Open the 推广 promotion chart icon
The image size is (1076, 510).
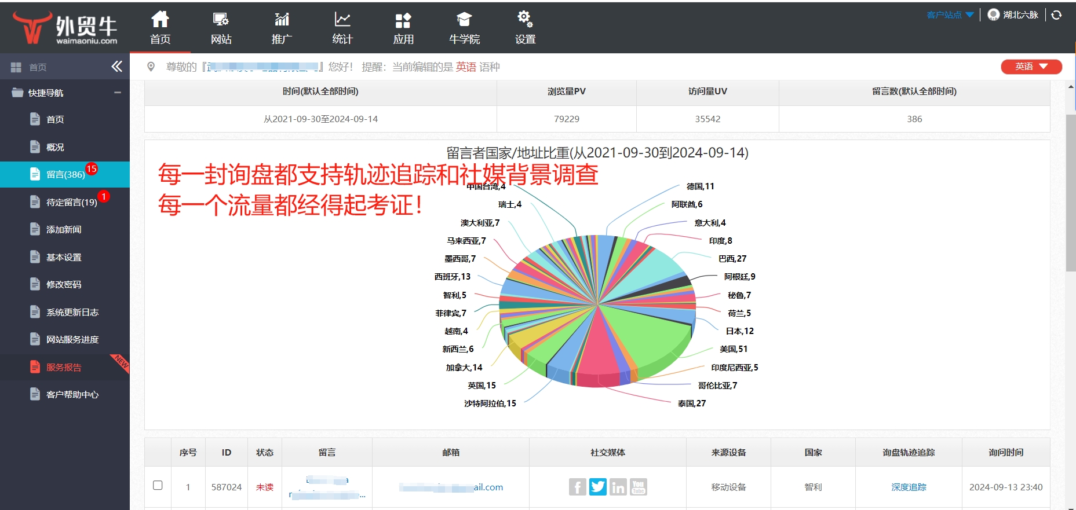(x=282, y=20)
